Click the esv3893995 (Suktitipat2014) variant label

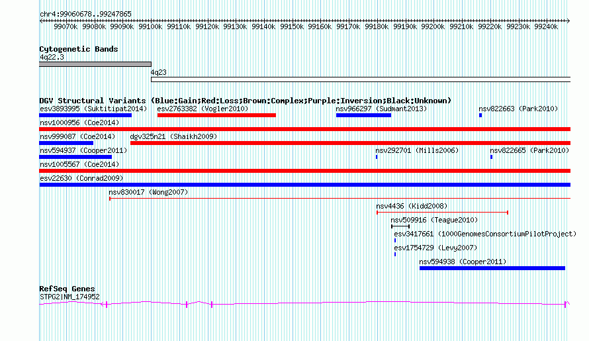point(93,109)
